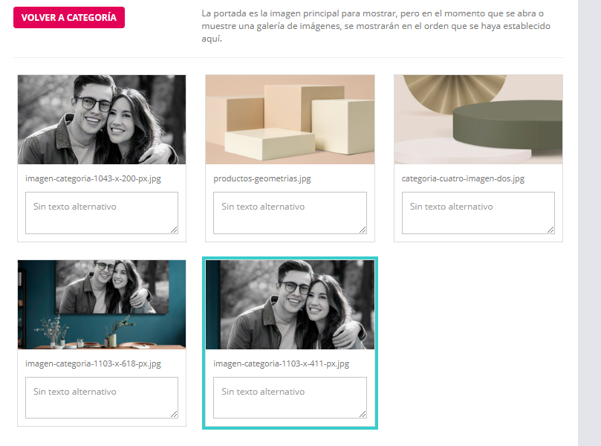Screen dimensions: 601x446
Task: Click the productos-geometrias.jpg filename label
Action: (x=262, y=179)
